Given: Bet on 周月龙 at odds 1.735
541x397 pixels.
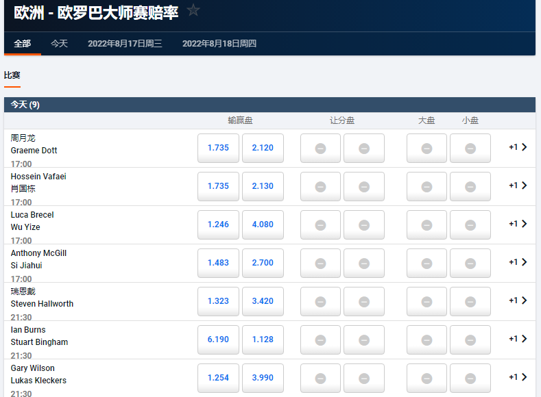Looking at the screenshot, I should pyautogui.click(x=218, y=148).
